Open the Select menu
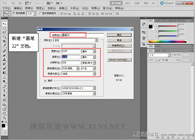The height and width of the screenshot is (140, 195). [x=52, y=8]
